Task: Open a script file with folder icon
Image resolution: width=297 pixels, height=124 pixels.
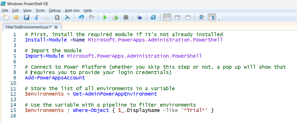Action: pyautogui.click(x=16, y=17)
